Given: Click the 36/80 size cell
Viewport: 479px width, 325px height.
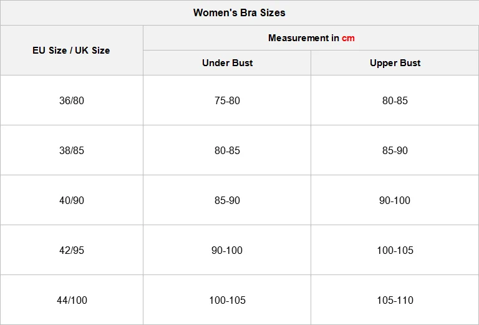Looking at the screenshot, I should 72,100.
